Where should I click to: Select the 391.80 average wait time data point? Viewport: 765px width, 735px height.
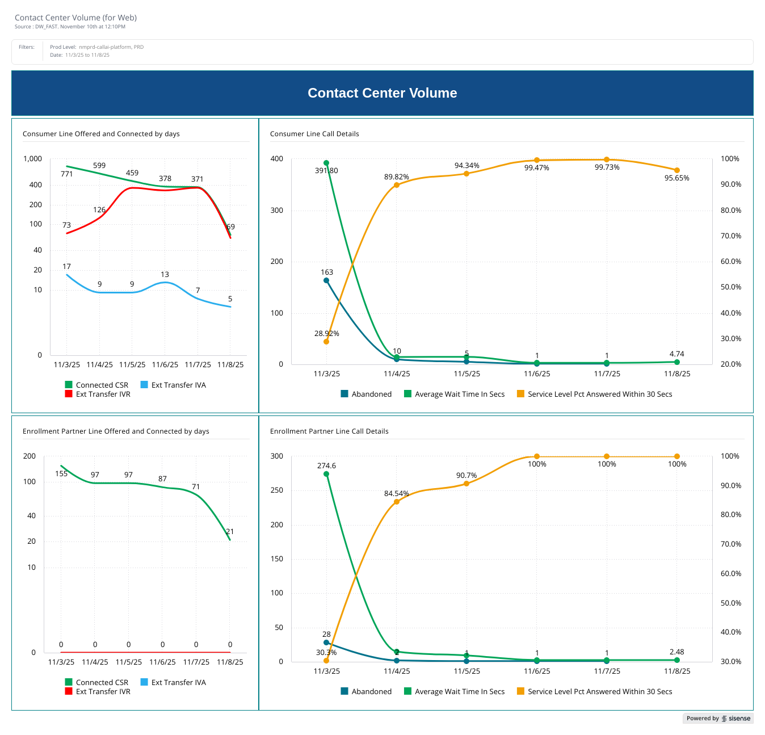coord(326,163)
